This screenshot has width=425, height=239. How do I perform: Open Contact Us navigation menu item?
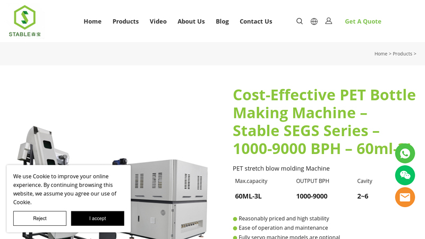point(256,21)
